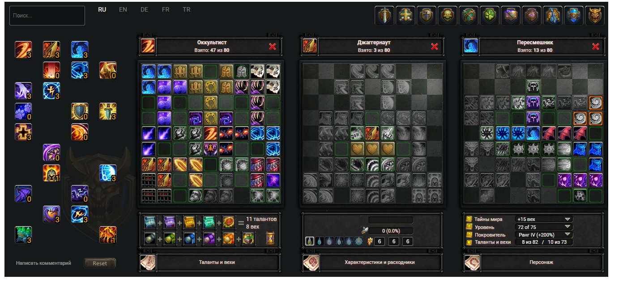Pick the Scout bow class emblem
The height and width of the screenshot is (284, 623).
tap(469, 16)
